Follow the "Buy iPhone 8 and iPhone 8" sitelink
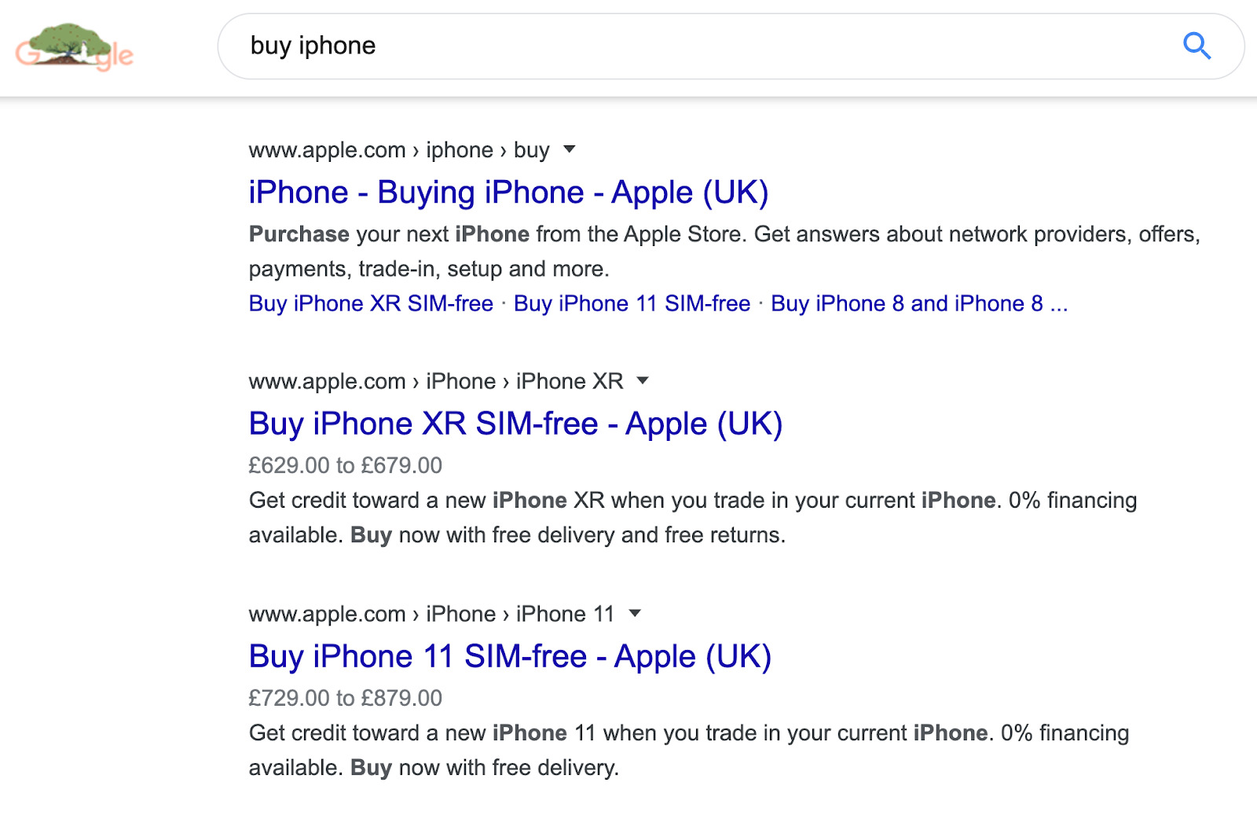The height and width of the screenshot is (815, 1257). 907,303
